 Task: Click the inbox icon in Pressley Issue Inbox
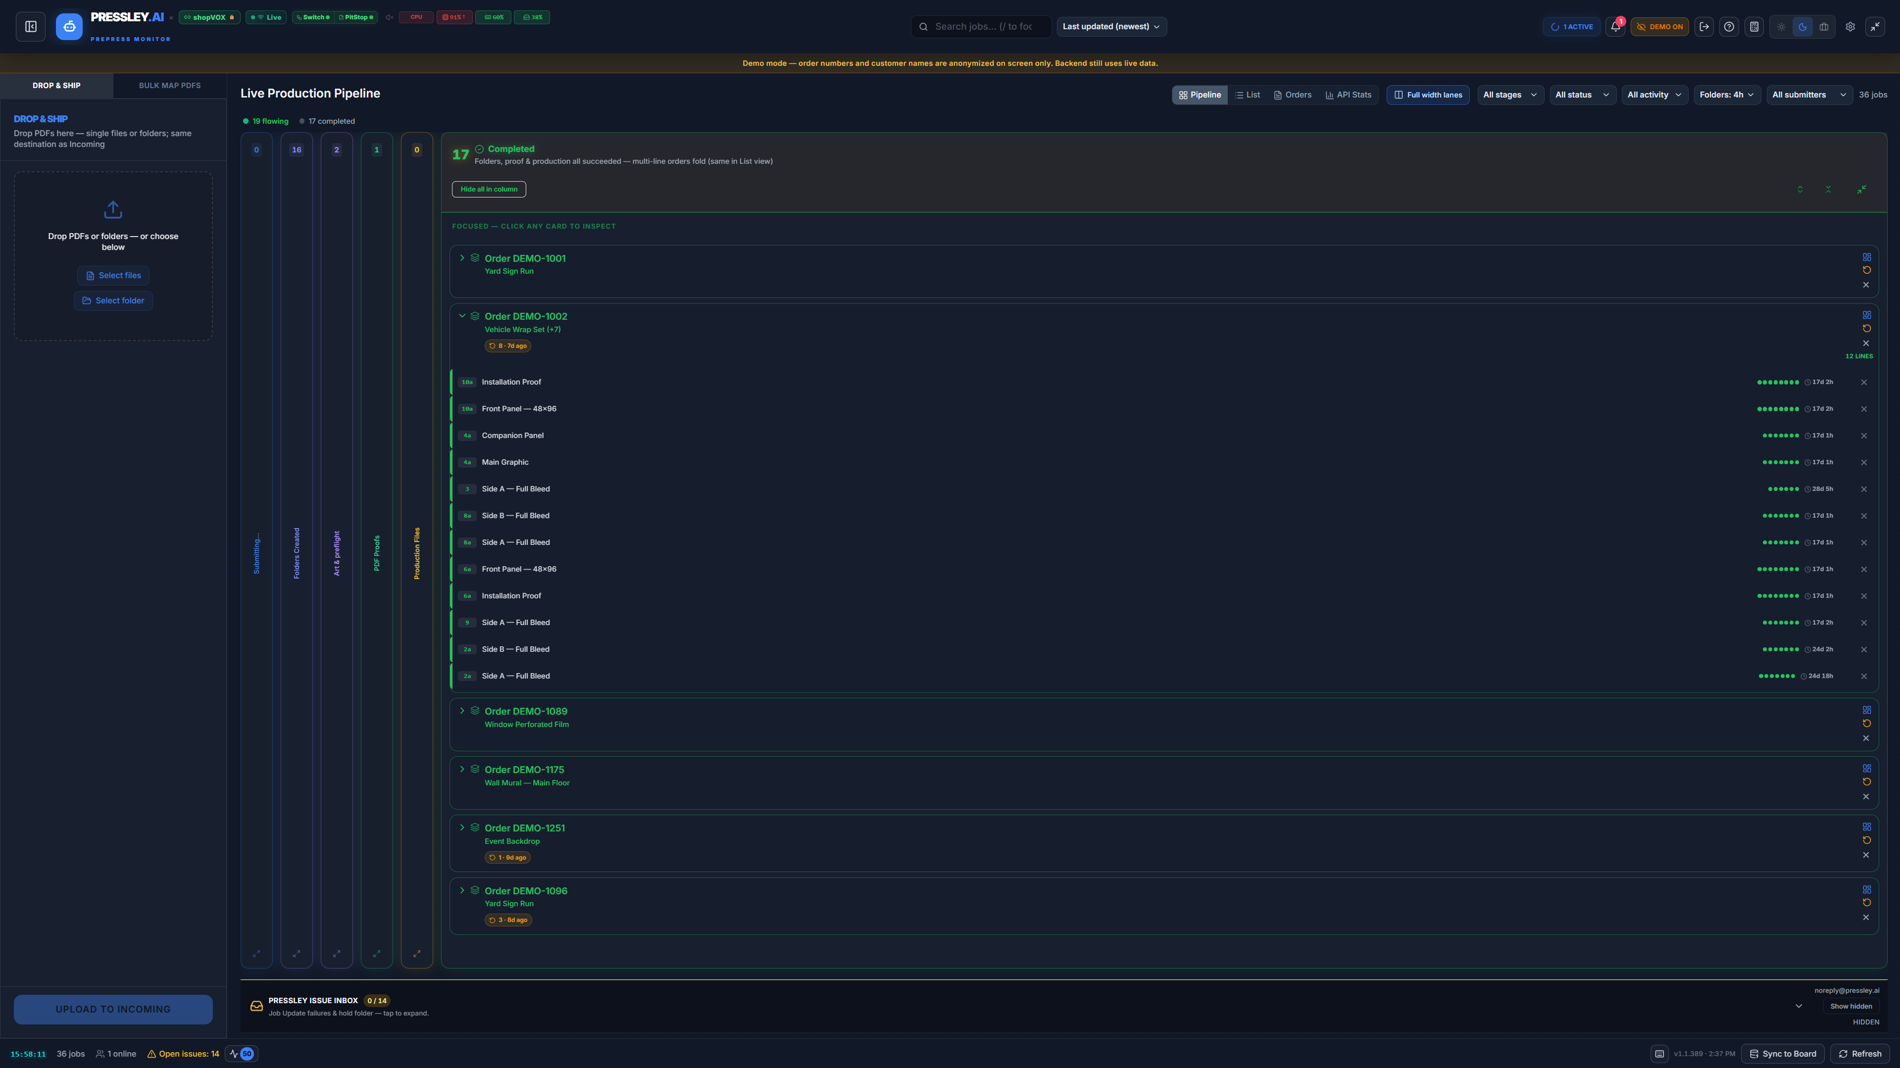tap(256, 1006)
